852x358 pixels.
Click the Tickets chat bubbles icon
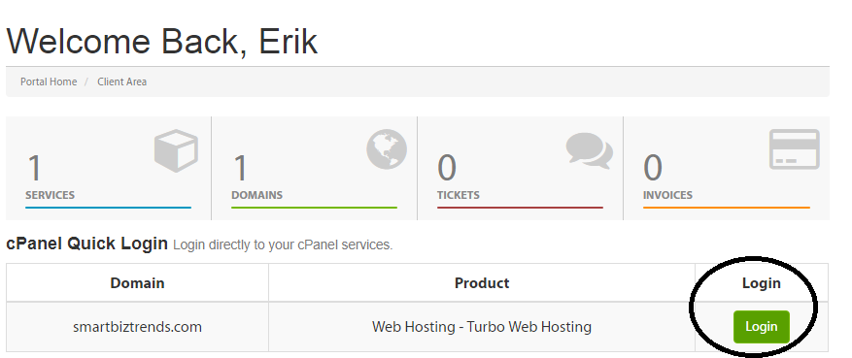(x=589, y=150)
